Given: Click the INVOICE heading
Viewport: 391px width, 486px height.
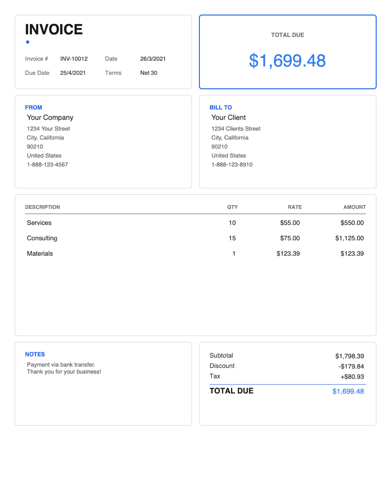Looking at the screenshot, I should [x=54, y=29].
